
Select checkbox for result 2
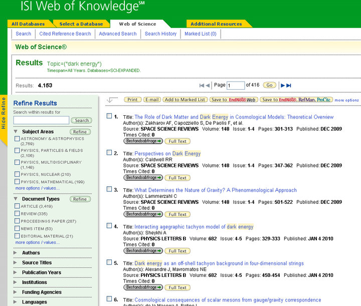(109, 152)
